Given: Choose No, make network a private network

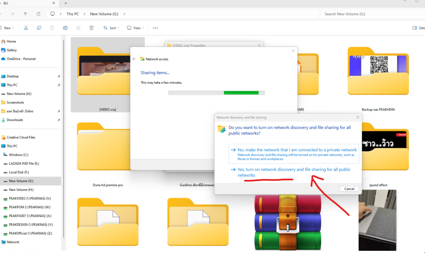Looking at the screenshot, I should (x=294, y=154).
